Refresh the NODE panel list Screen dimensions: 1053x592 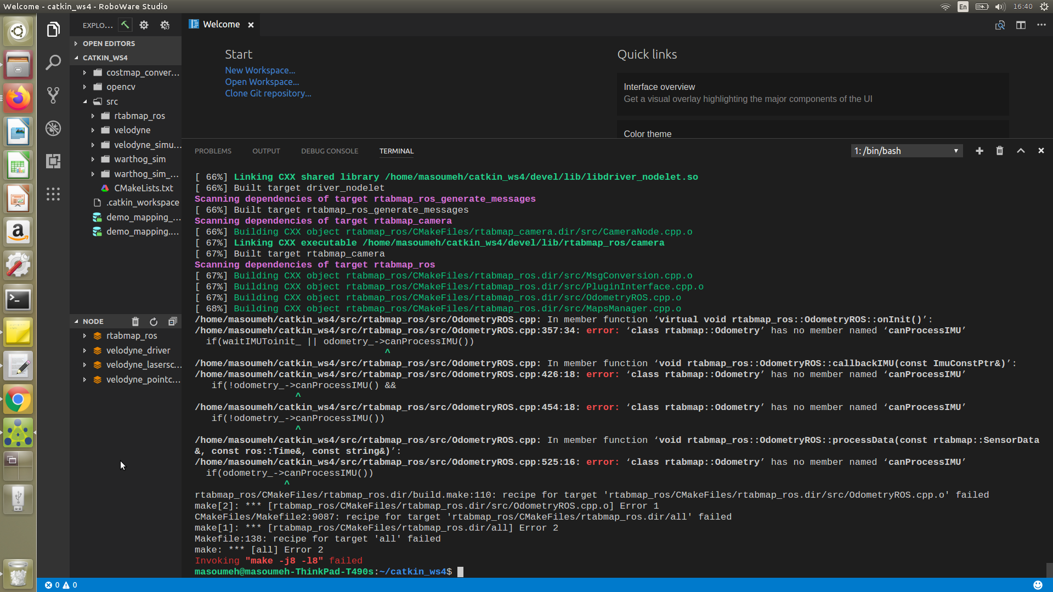click(154, 322)
